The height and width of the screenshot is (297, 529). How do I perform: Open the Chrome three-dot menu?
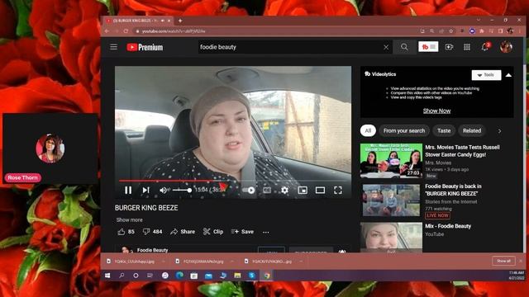coord(520,31)
